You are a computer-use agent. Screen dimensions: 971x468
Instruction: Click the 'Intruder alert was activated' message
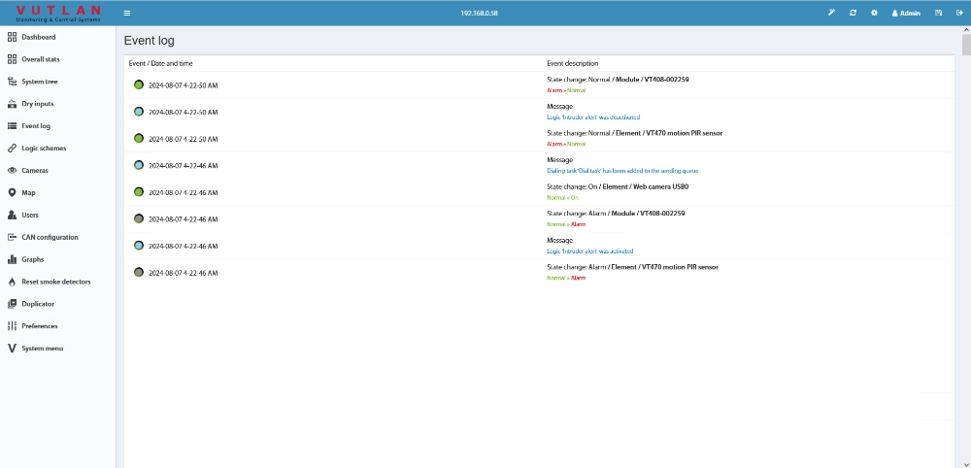coord(590,251)
